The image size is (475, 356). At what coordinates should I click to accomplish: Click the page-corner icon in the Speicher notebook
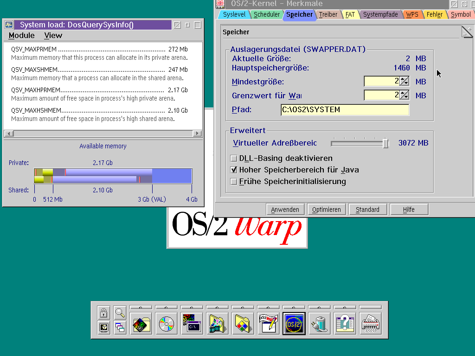[467, 32]
